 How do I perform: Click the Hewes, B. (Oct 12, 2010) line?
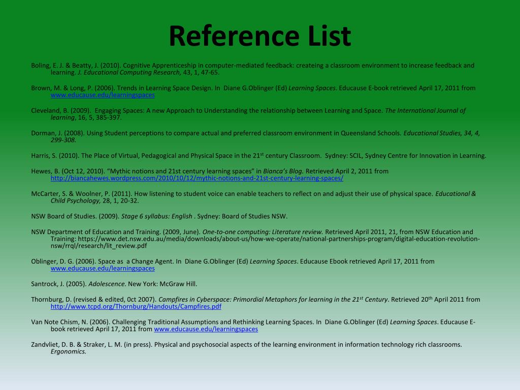210,172
